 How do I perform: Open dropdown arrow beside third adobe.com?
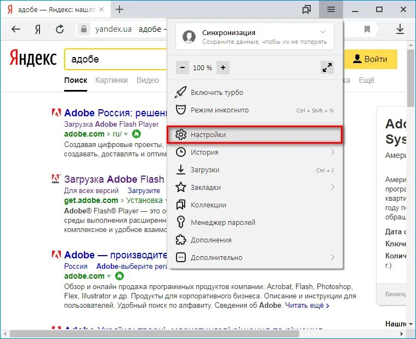click(109, 276)
